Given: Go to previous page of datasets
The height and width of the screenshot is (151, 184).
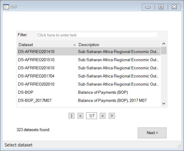Looking at the screenshot, I should coord(81,115).
